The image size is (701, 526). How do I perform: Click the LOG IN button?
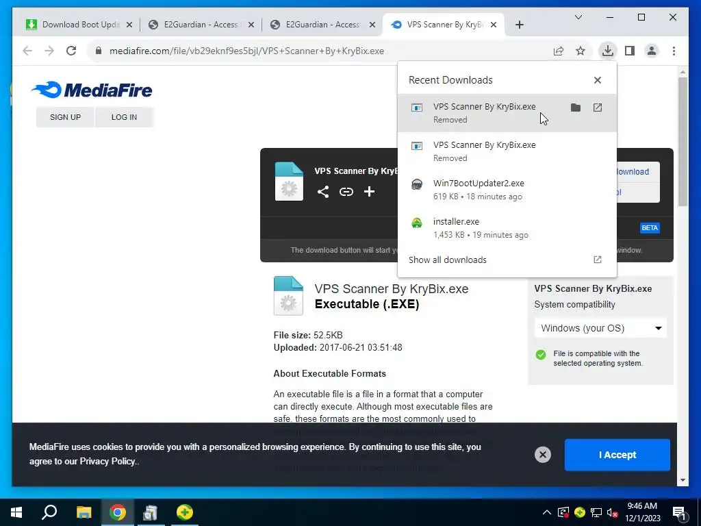pos(124,117)
